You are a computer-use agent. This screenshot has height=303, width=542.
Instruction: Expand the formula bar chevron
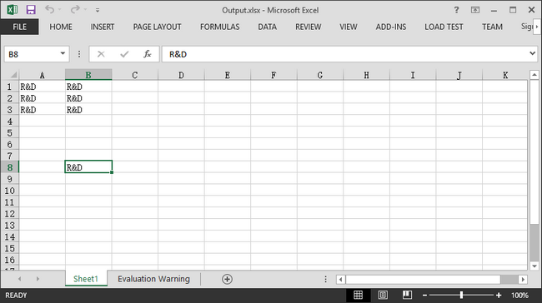(x=532, y=53)
